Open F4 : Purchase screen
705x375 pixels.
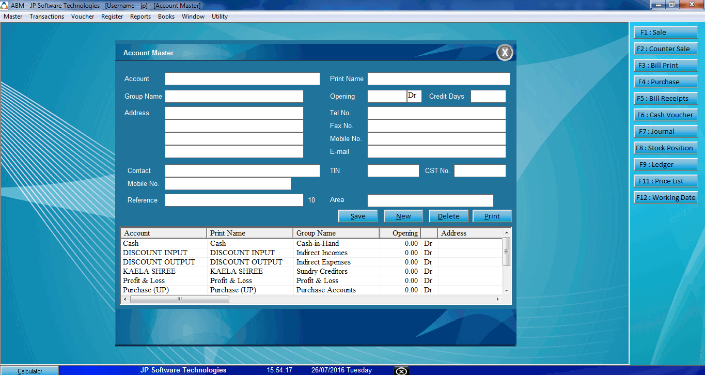click(666, 82)
